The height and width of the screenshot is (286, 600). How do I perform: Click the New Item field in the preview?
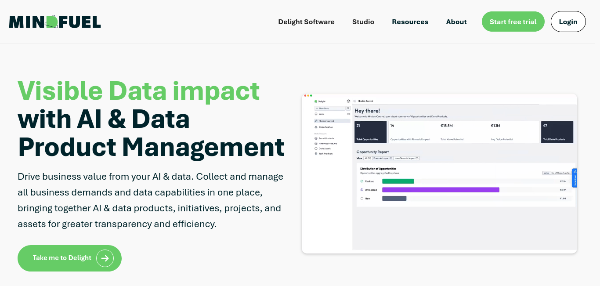[330, 108]
